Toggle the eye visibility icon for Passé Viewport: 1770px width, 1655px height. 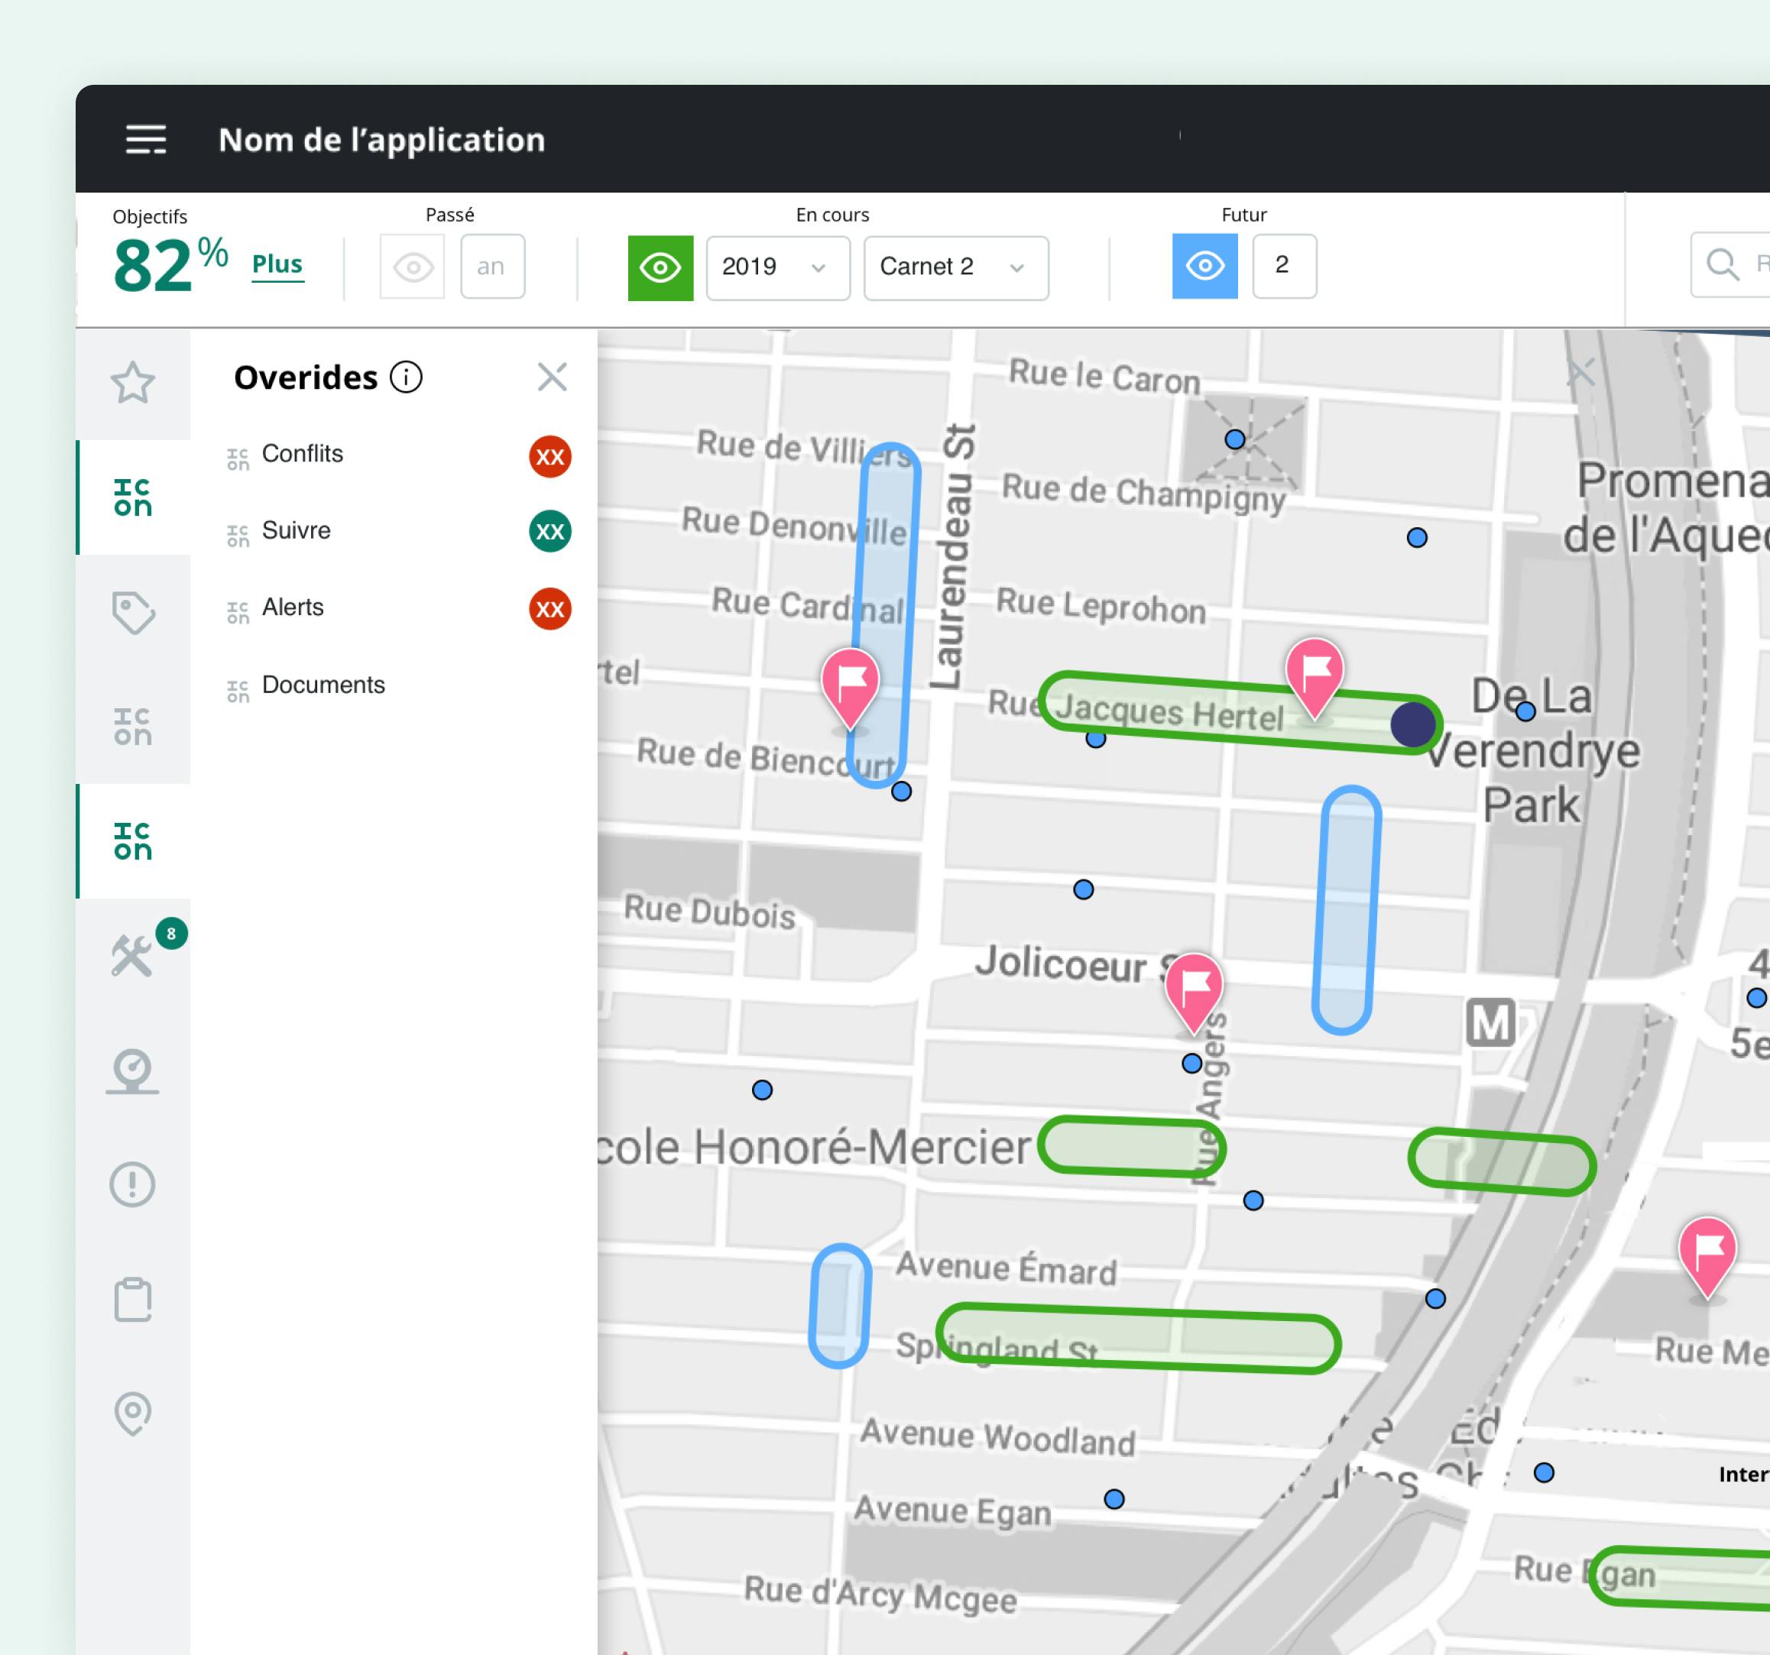pos(412,263)
